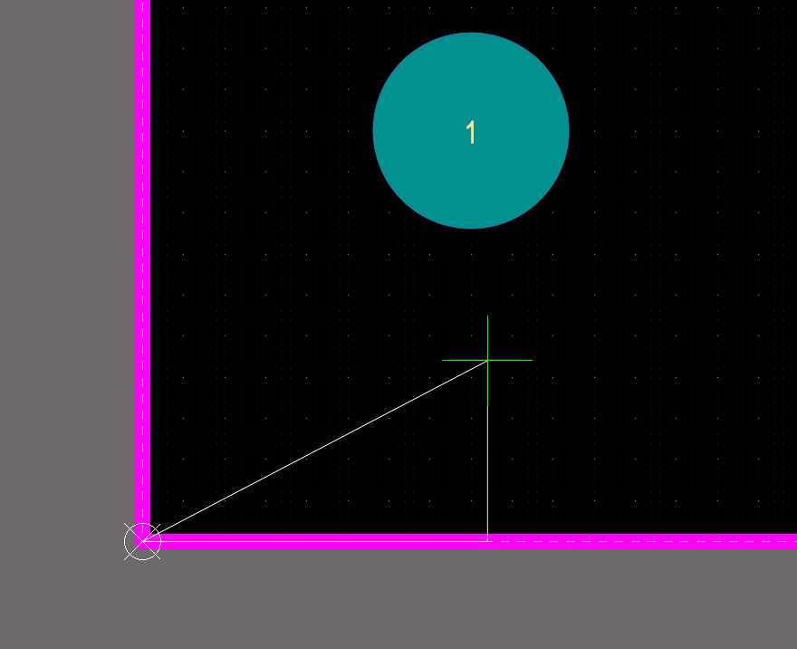
Task: Select the origin marker at the board corner
Action: (x=142, y=541)
